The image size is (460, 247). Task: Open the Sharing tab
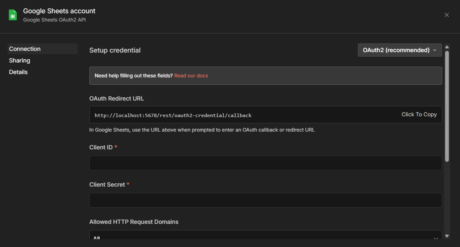[20, 60]
